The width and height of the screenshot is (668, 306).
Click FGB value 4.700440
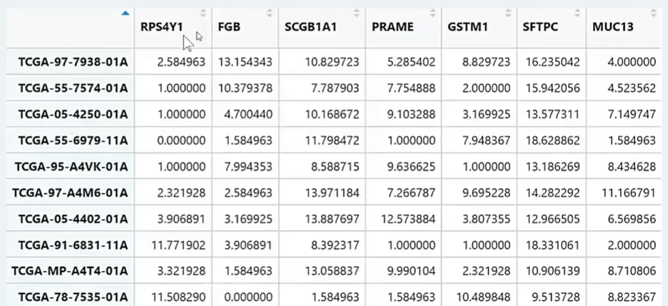248,114
